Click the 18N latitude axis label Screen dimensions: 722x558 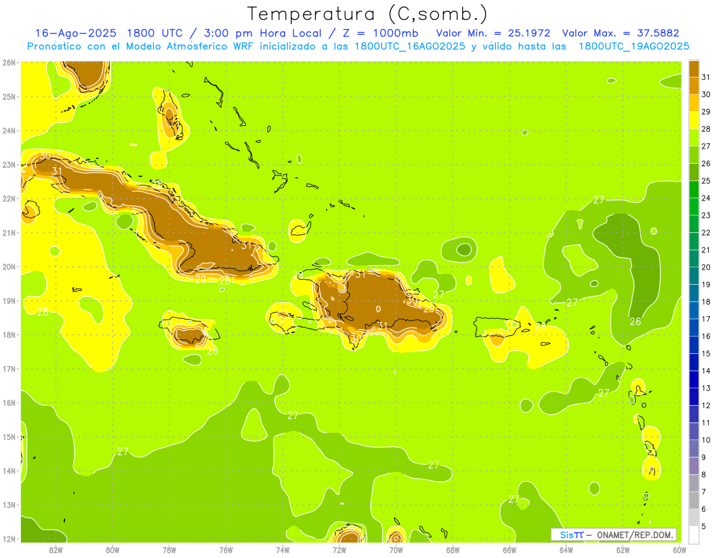[x=9, y=335]
